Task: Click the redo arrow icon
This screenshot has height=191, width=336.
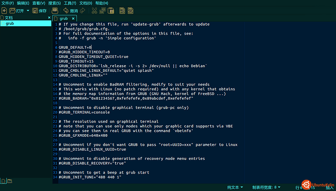Action: point(82,11)
